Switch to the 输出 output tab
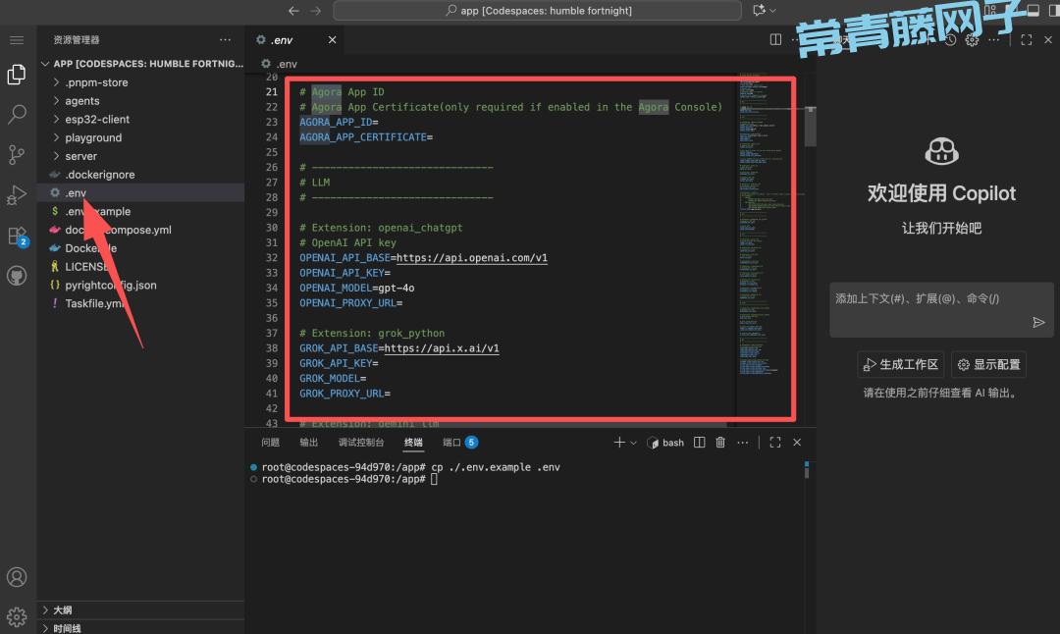This screenshot has width=1060, height=634. 309,442
